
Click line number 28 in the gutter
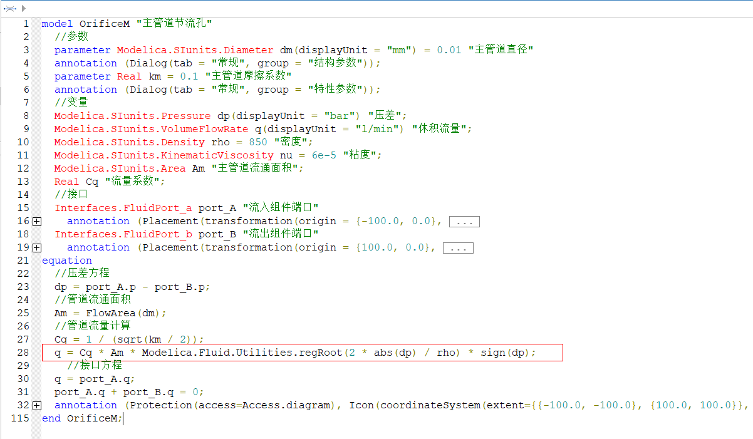[x=23, y=353]
